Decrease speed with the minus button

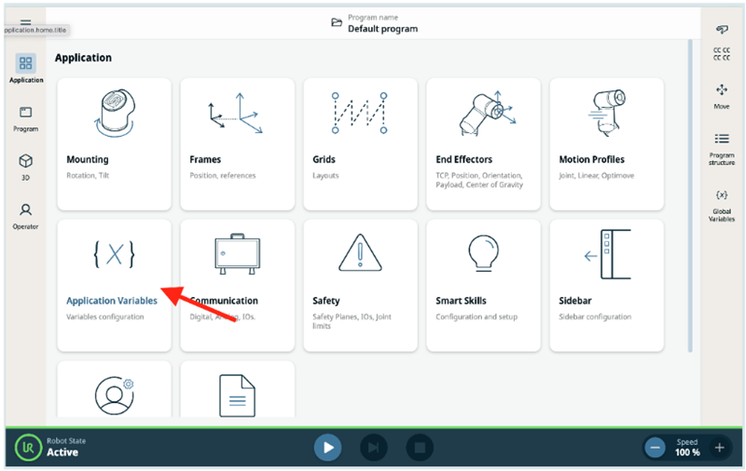coord(656,448)
